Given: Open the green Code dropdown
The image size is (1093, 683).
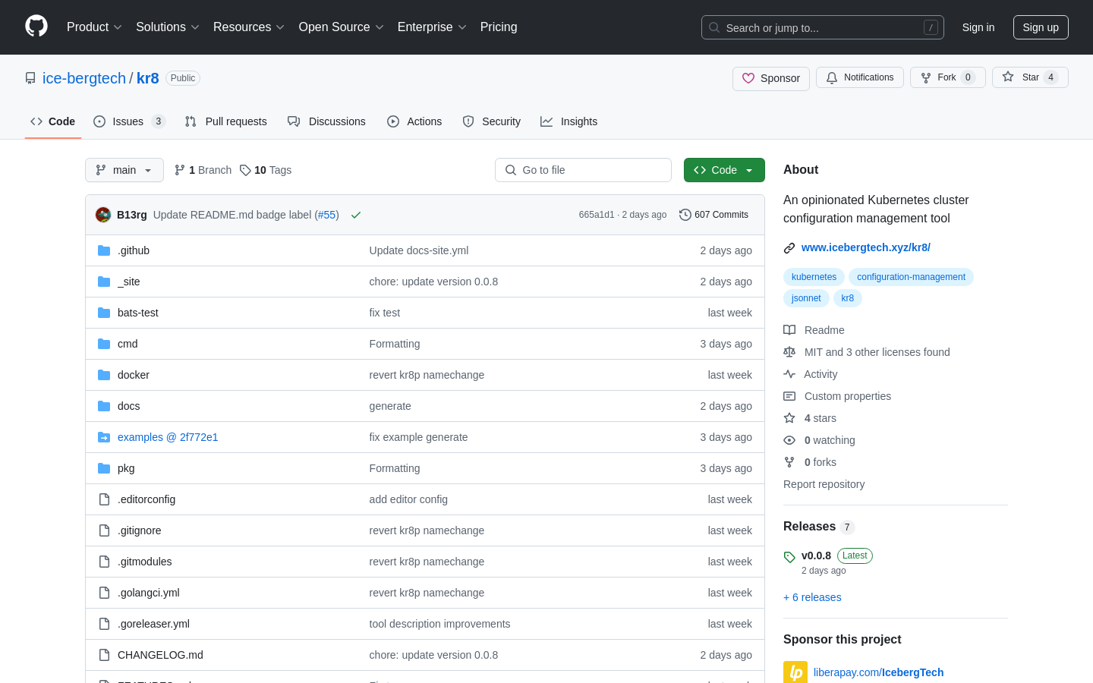Looking at the screenshot, I should click(724, 170).
